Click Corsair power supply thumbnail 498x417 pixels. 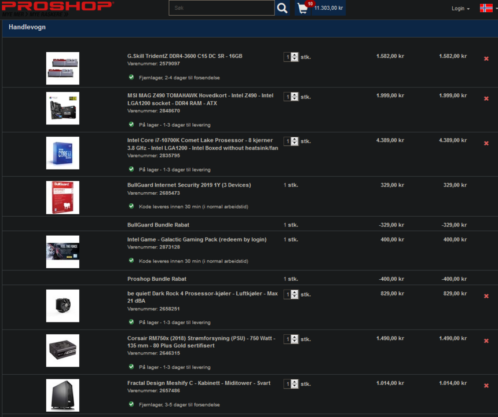coord(63,350)
